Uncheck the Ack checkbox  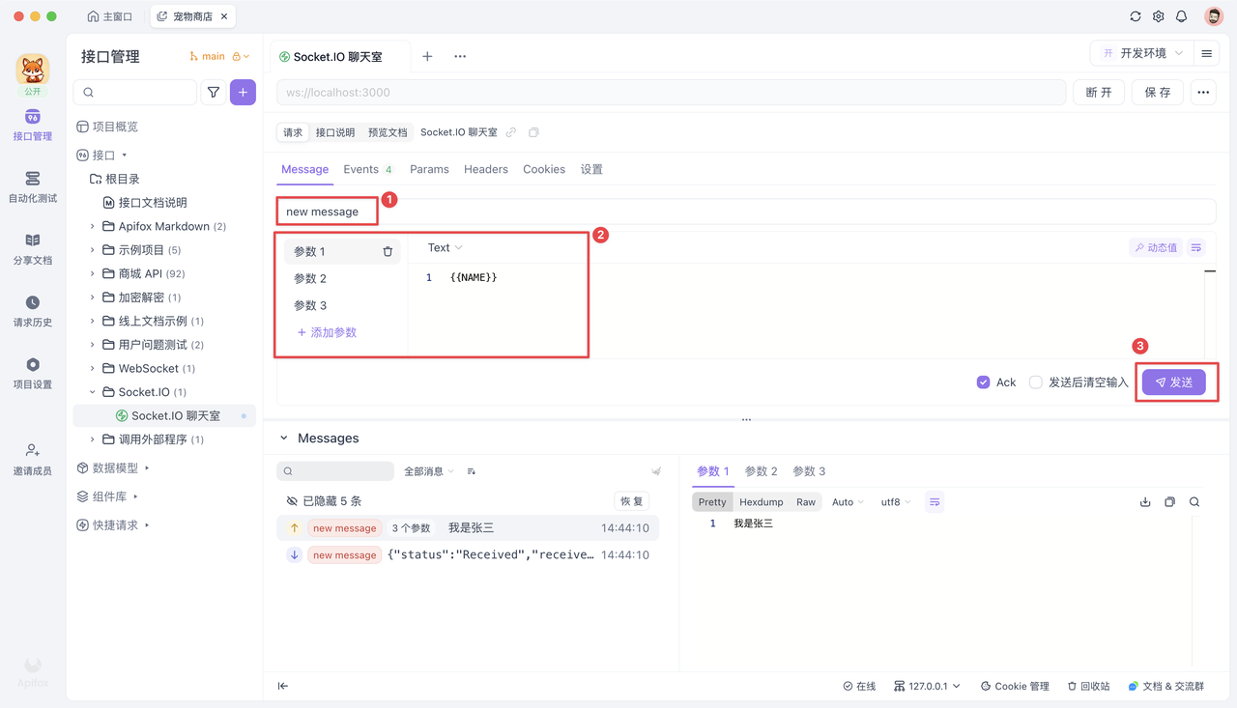(983, 382)
